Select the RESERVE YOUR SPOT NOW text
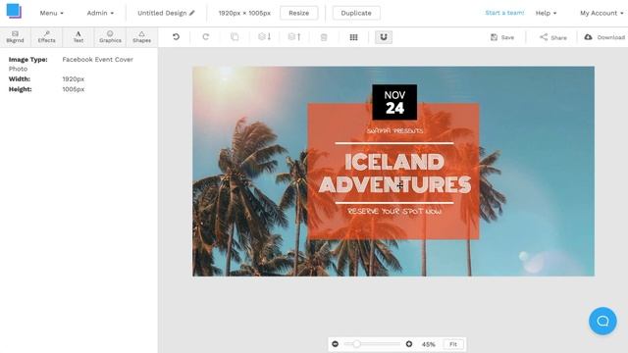This screenshot has height=353, width=628. tap(394, 211)
